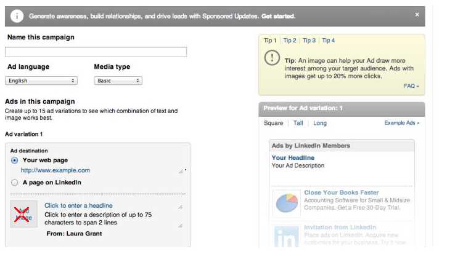Click "Click to enter a headline" text
This screenshot has height=257, width=463.
point(78,205)
